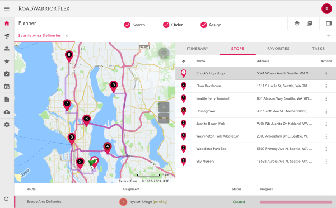The image size is (336, 208).
Task: Toggle the side panel layout icon
Action: [329, 23]
